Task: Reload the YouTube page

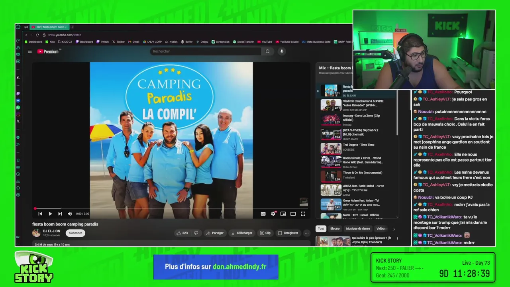Action: click(x=37, y=35)
